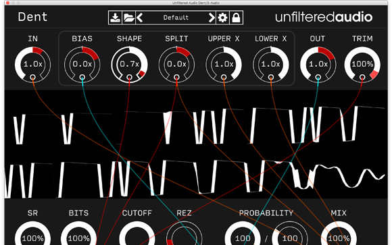Image resolution: width=392 pixels, height=245 pixels.
Task: Click the SPLIT knob
Action: click(x=176, y=64)
